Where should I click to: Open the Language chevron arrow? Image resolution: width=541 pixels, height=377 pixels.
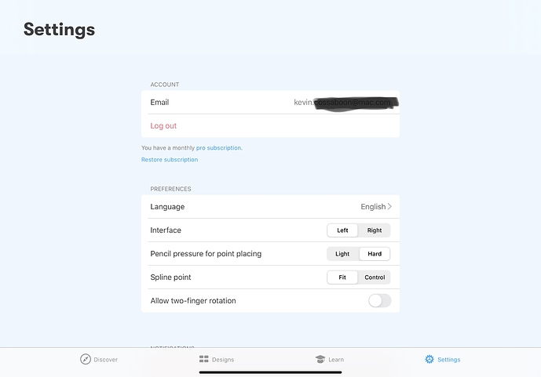point(389,206)
